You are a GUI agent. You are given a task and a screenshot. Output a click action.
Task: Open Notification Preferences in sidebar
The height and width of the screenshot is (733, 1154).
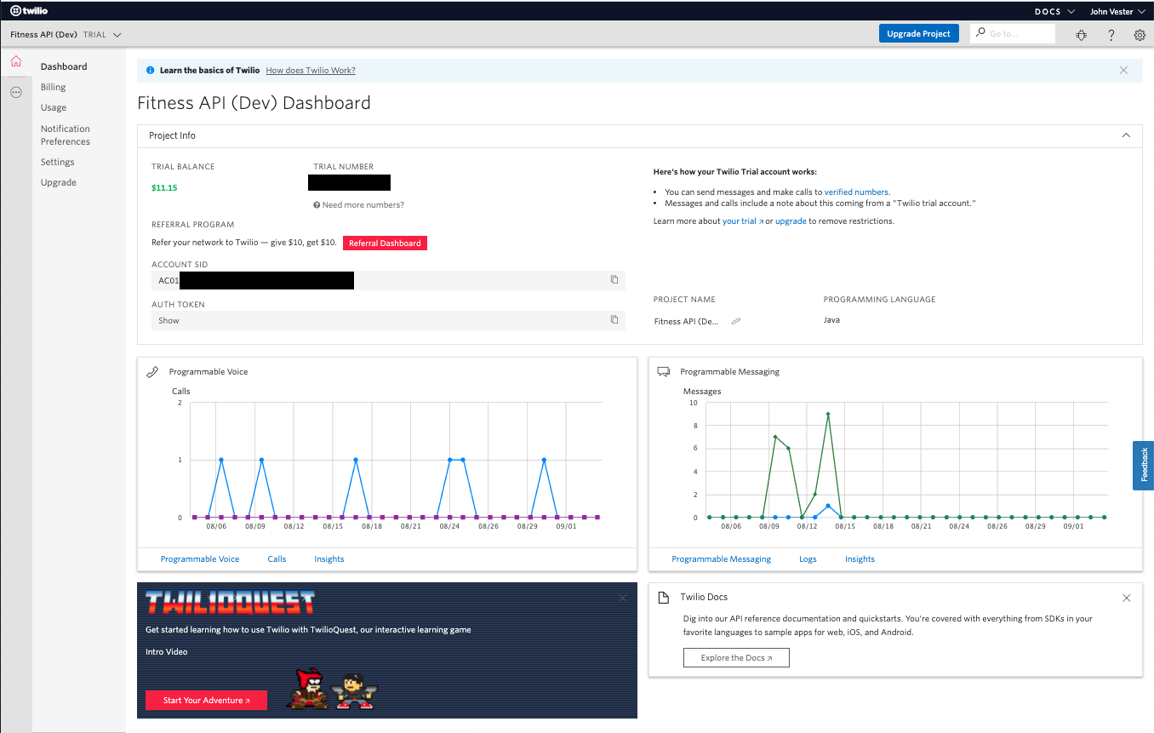(66, 135)
